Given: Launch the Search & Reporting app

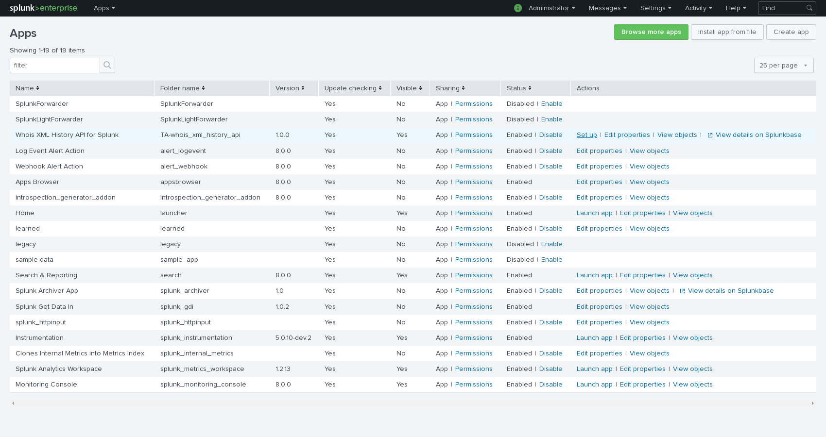Looking at the screenshot, I should [x=594, y=275].
